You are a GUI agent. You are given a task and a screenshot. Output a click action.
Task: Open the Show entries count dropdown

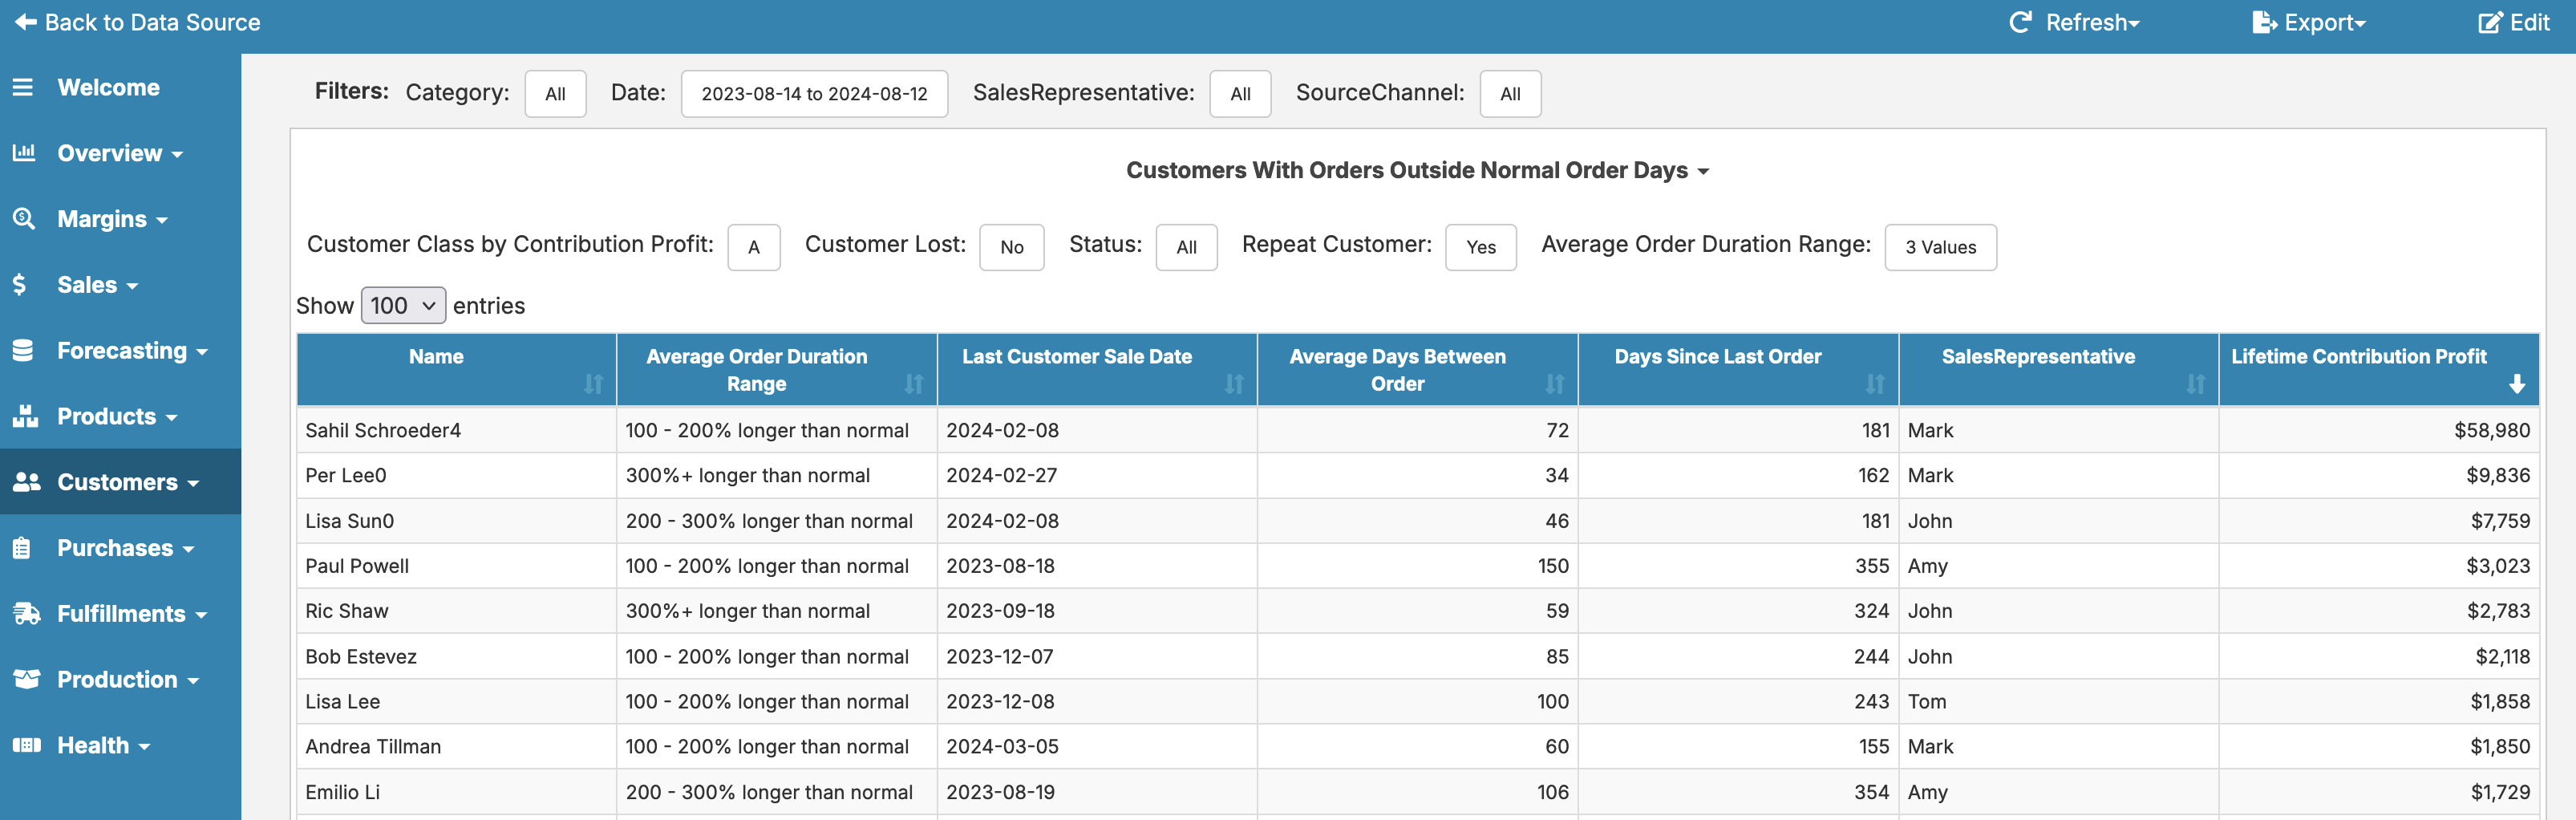[x=402, y=306]
